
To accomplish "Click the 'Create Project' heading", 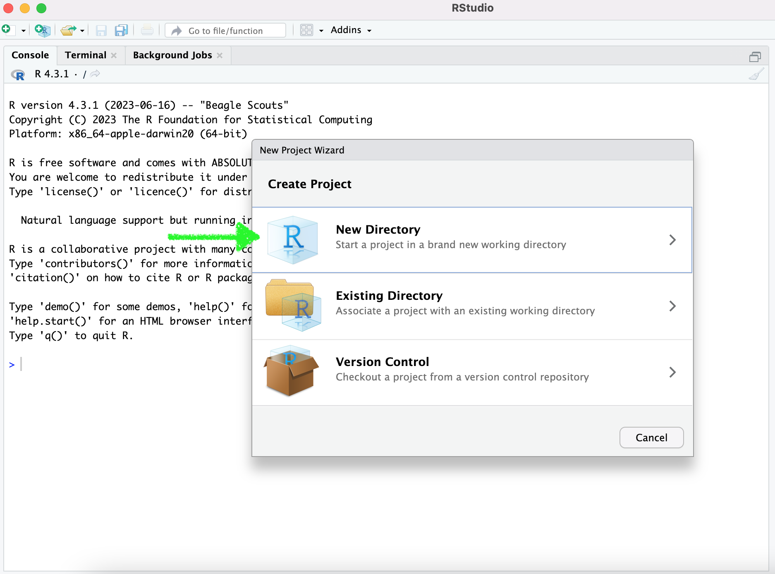I will point(310,184).
